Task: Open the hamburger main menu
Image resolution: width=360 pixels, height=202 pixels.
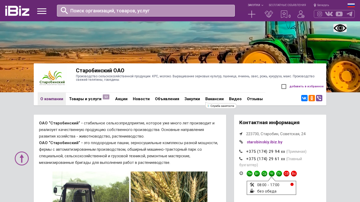Action: 42,11
